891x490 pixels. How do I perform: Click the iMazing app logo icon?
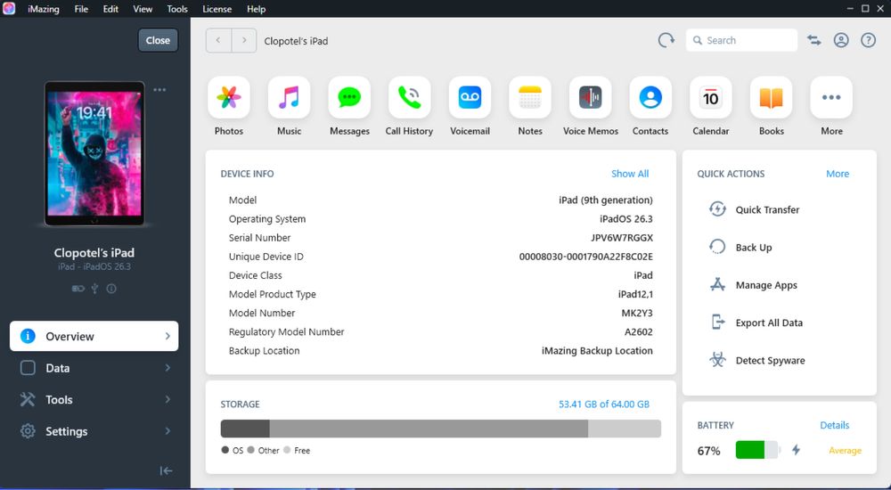9,9
